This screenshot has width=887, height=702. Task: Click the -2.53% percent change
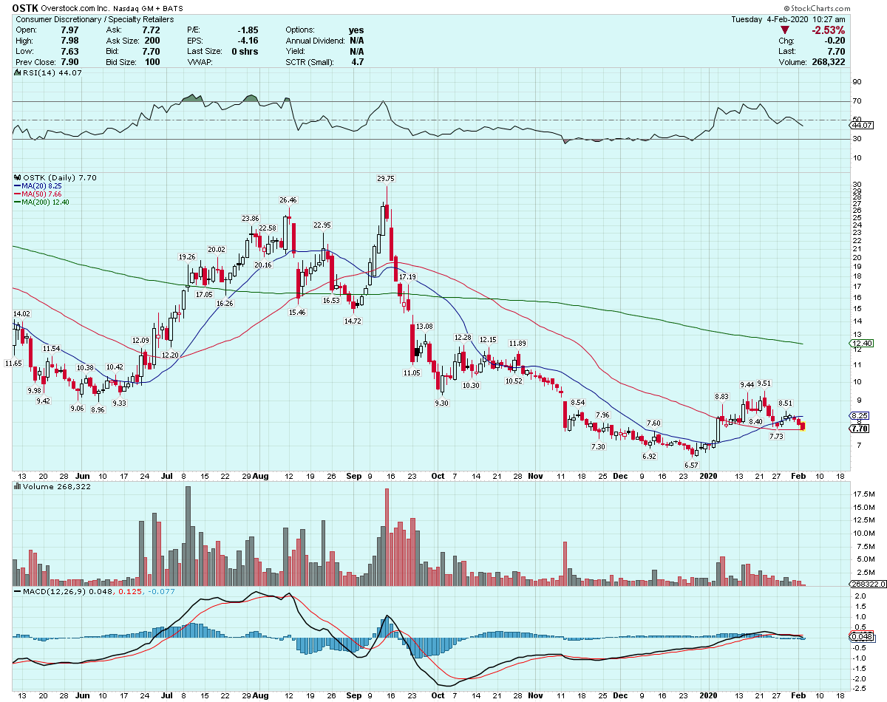[827, 30]
